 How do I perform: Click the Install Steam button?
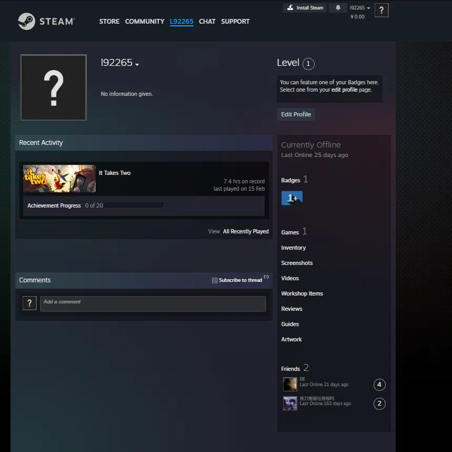tap(305, 8)
